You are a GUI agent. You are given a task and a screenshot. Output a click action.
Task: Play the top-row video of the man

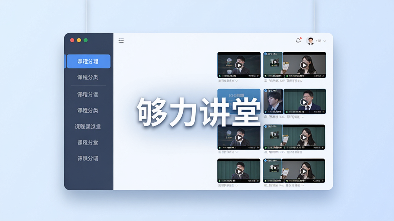tap(239, 65)
